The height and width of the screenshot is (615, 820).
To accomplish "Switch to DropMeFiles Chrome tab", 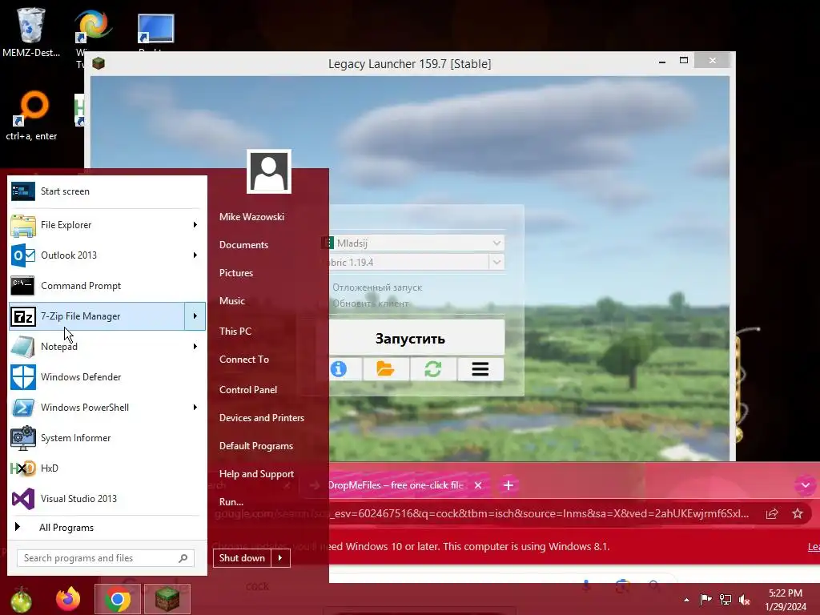I will [396, 485].
